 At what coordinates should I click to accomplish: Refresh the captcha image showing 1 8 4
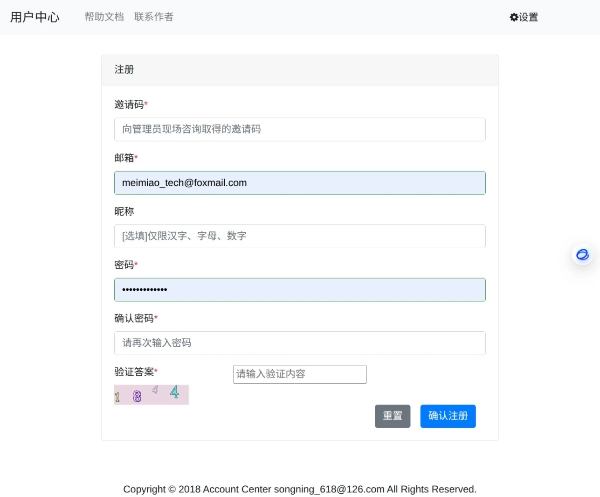(x=151, y=395)
